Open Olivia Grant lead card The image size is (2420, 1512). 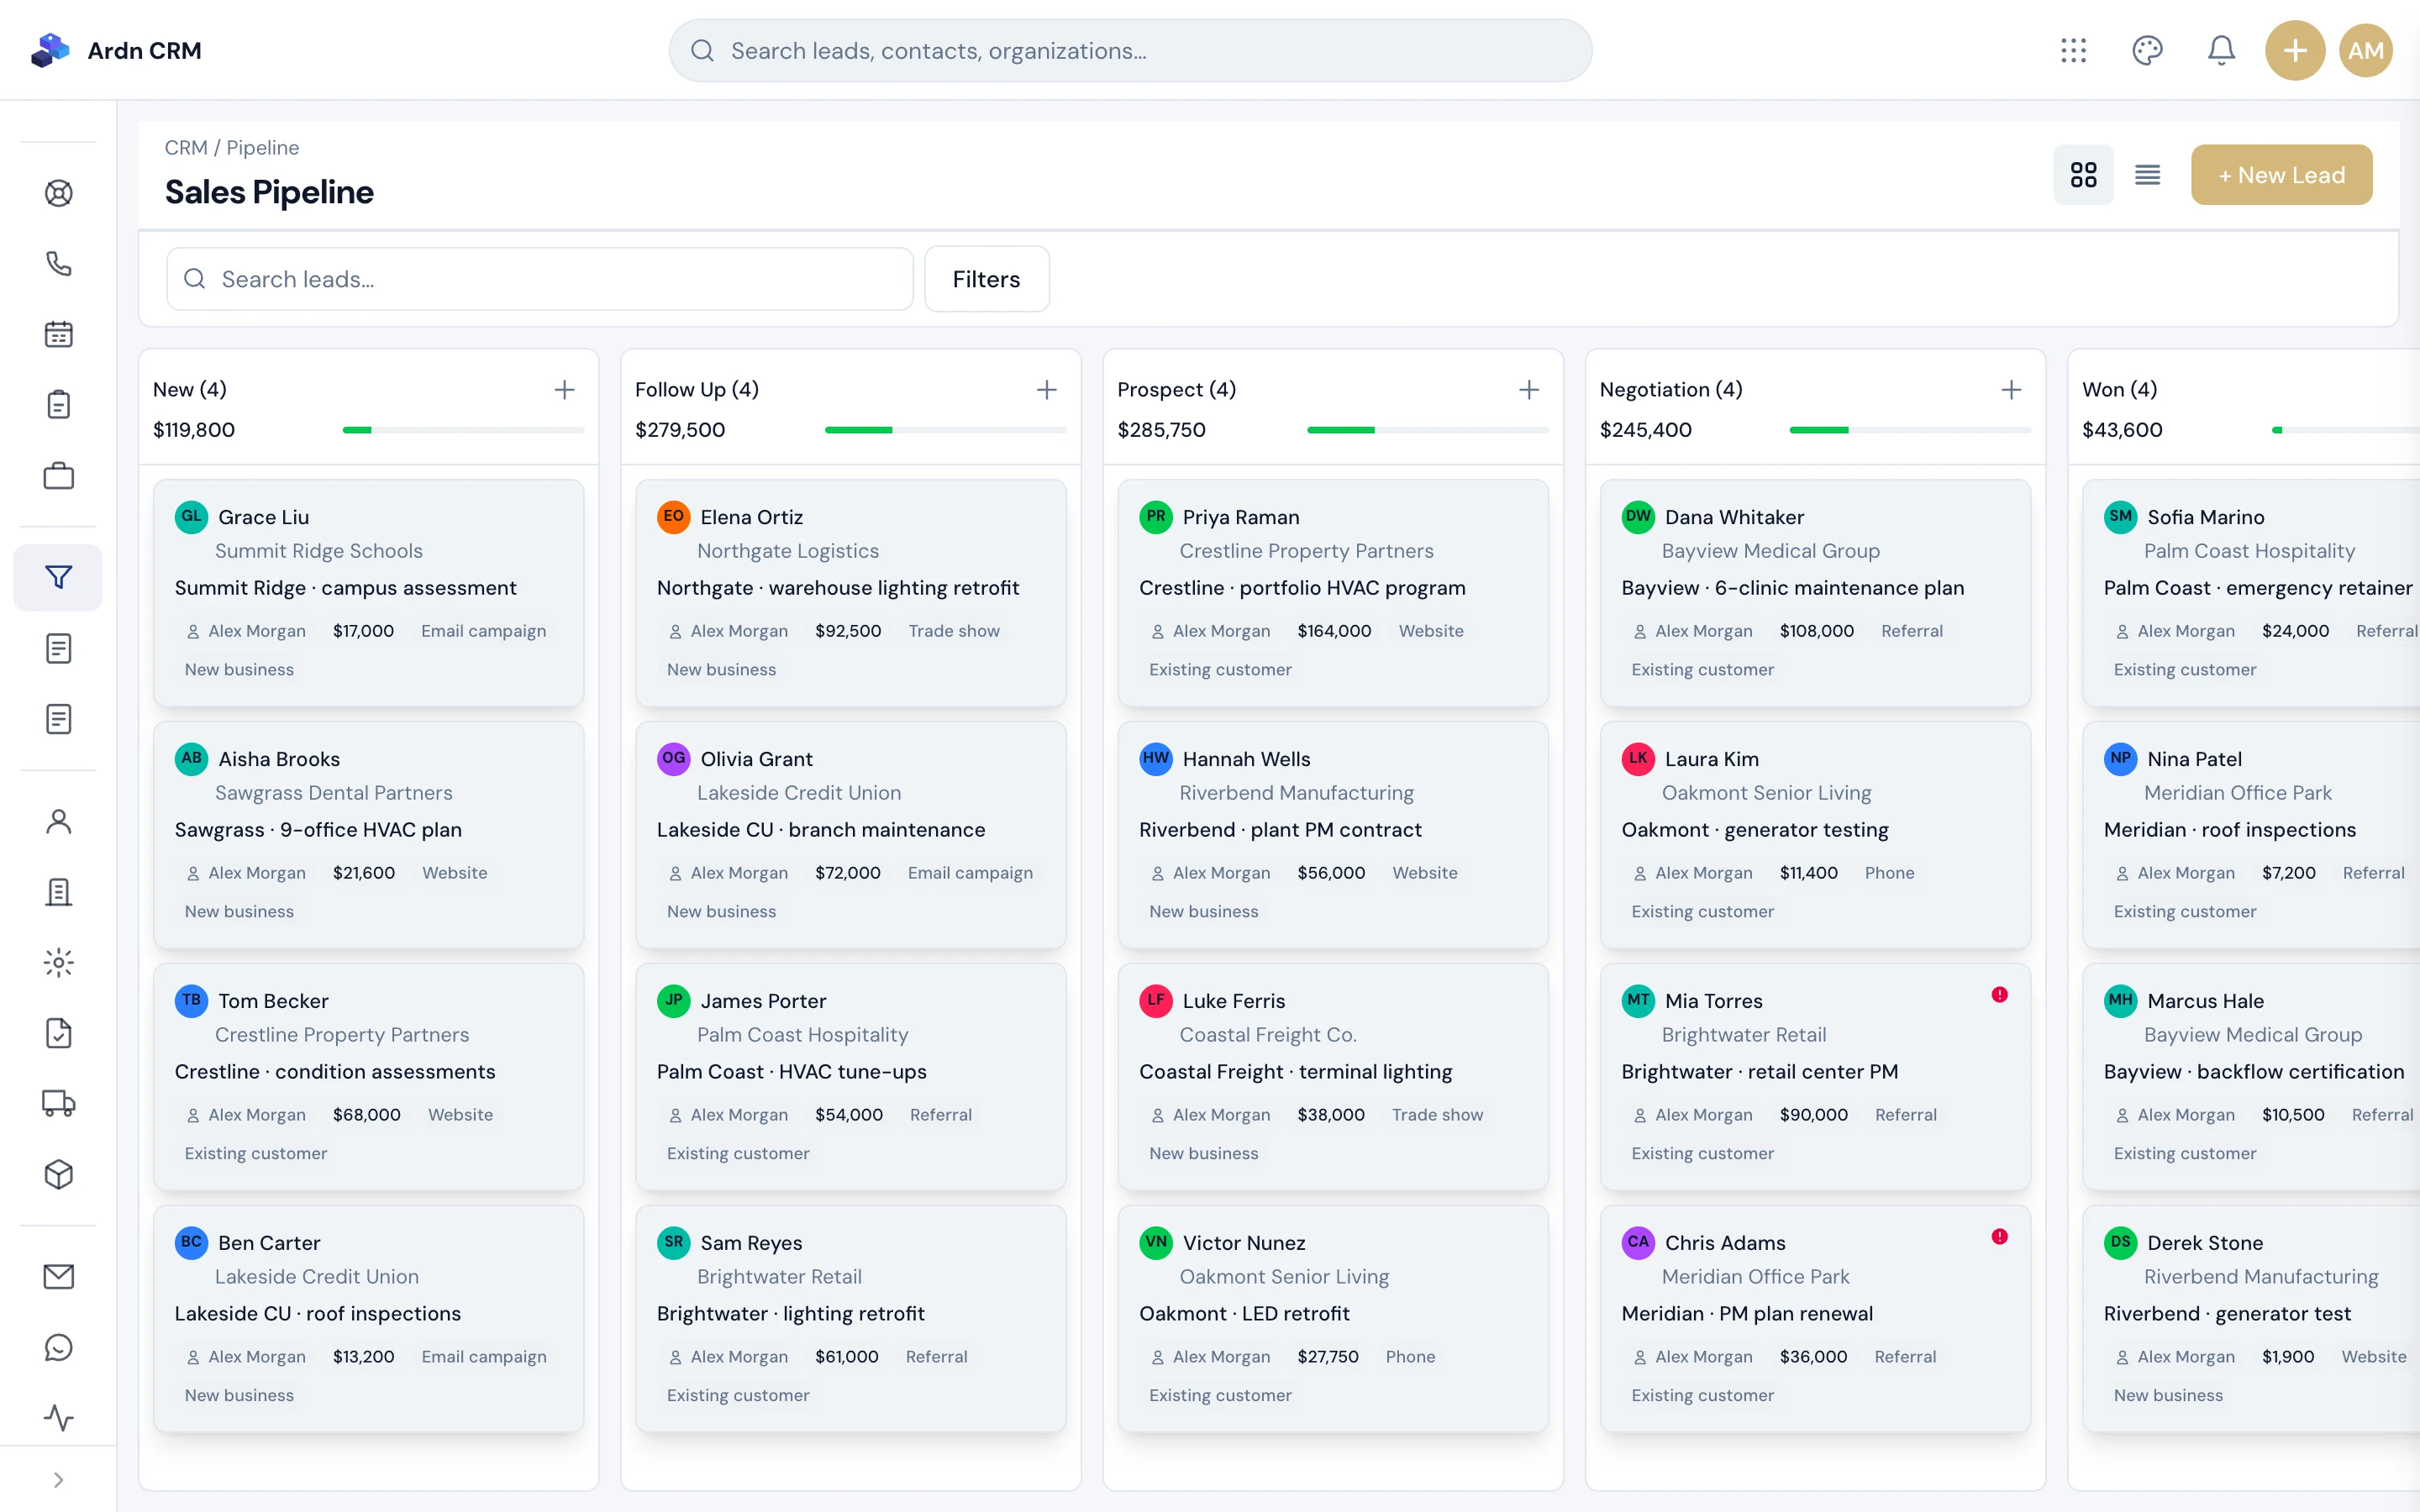pyautogui.click(x=850, y=835)
